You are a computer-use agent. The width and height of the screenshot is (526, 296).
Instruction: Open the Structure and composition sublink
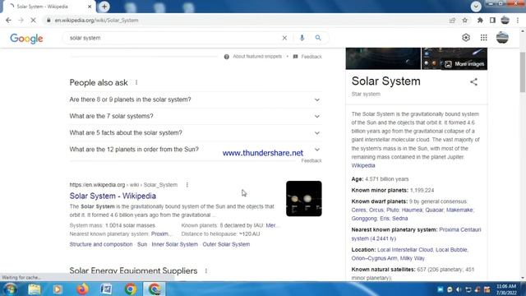pos(101,244)
